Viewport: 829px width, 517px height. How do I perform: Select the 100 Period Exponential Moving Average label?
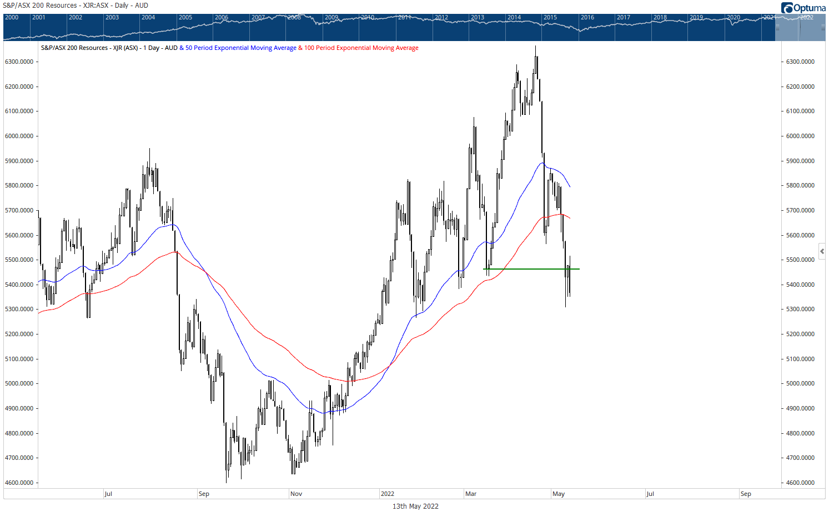[361, 48]
